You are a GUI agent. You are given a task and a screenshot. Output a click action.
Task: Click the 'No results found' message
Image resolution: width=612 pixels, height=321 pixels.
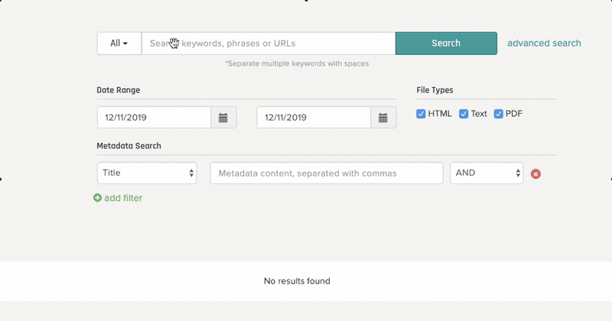(x=297, y=280)
